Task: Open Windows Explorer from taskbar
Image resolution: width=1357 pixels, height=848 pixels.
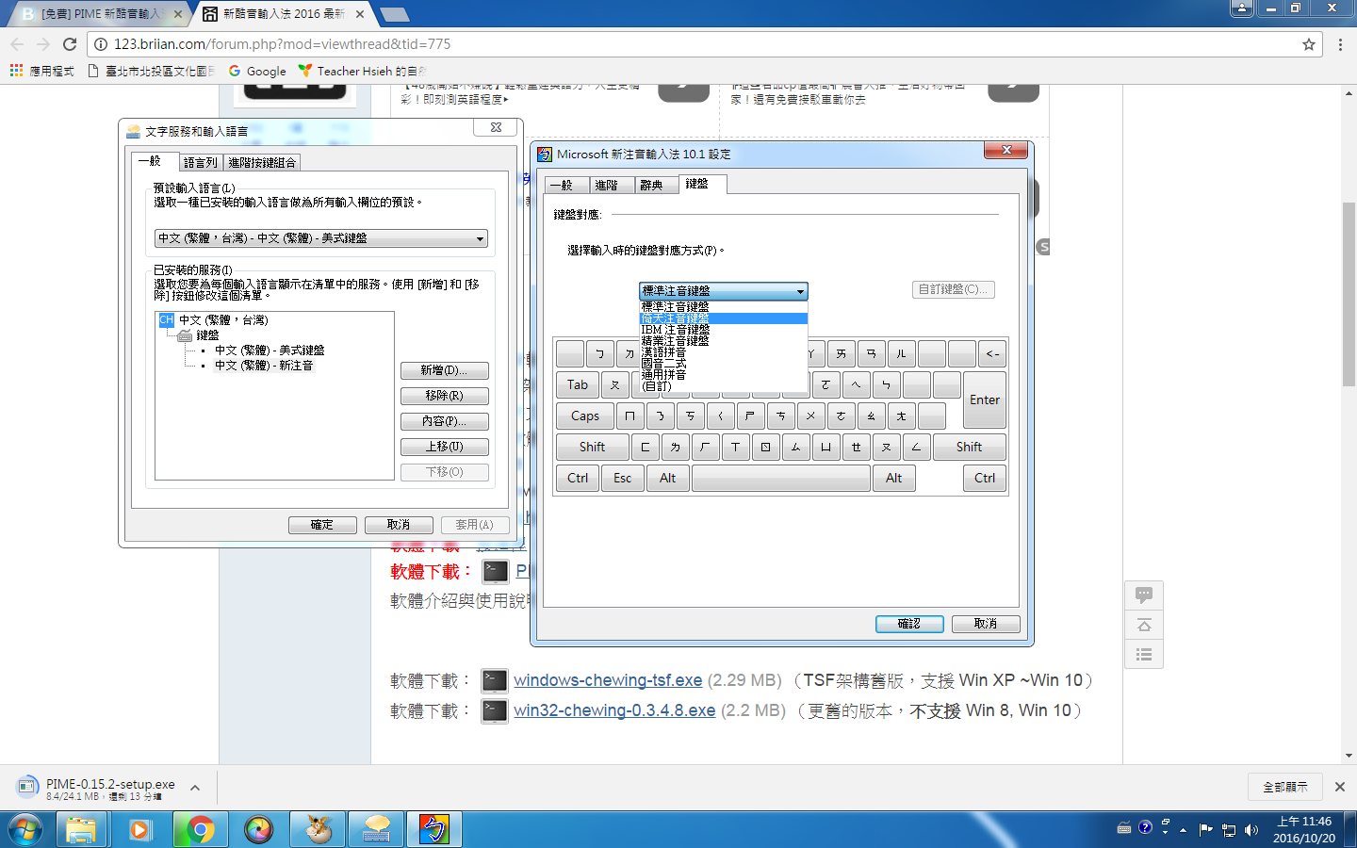Action: click(x=81, y=829)
